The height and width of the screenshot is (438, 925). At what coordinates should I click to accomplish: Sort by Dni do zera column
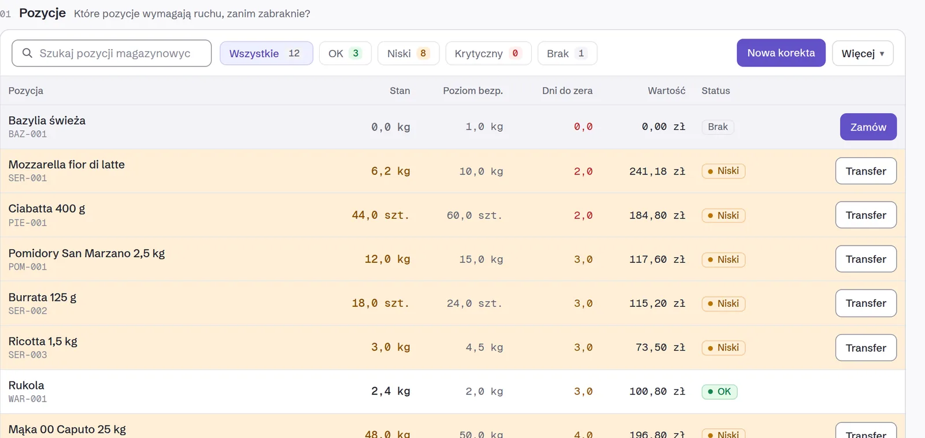(x=567, y=91)
